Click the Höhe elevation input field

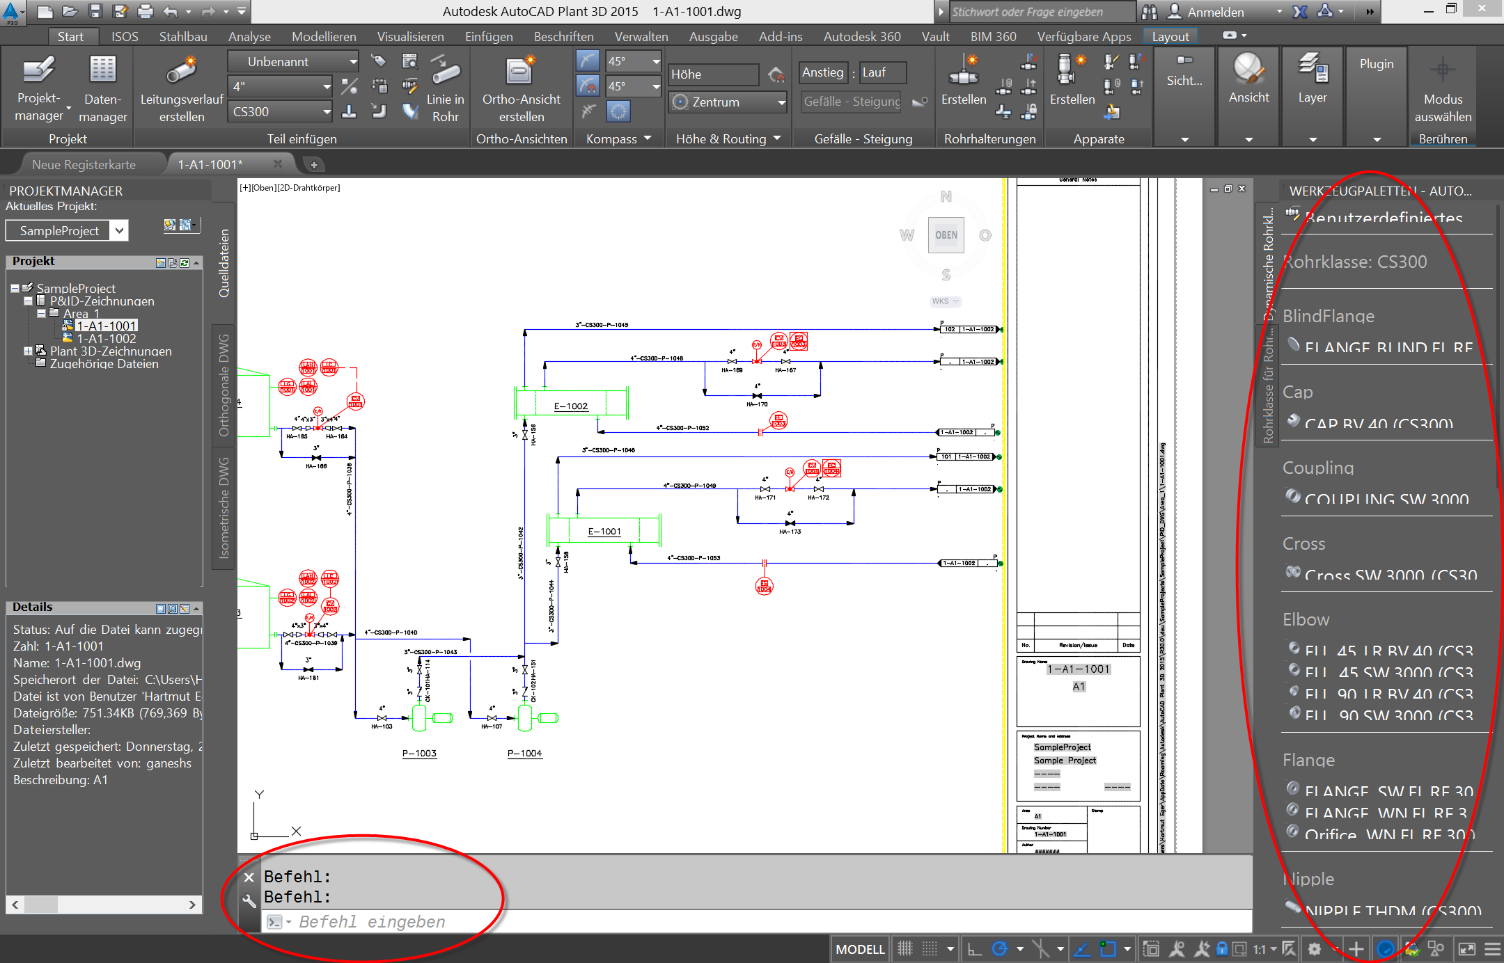(x=713, y=74)
